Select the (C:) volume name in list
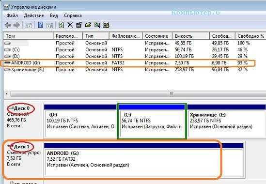The height and width of the screenshot is (184, 266). 16,50
